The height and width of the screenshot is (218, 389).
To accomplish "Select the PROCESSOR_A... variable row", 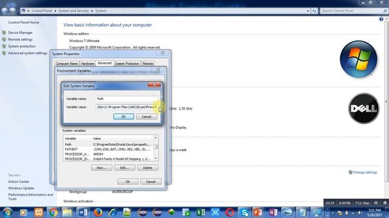I will click(x=108, y=154).
